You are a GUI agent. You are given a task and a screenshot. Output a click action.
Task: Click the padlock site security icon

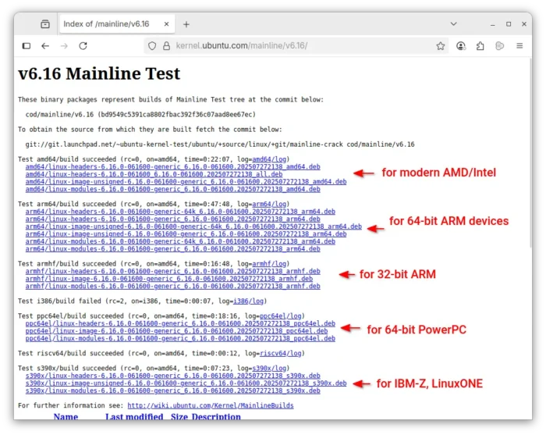tap(166, 46)
